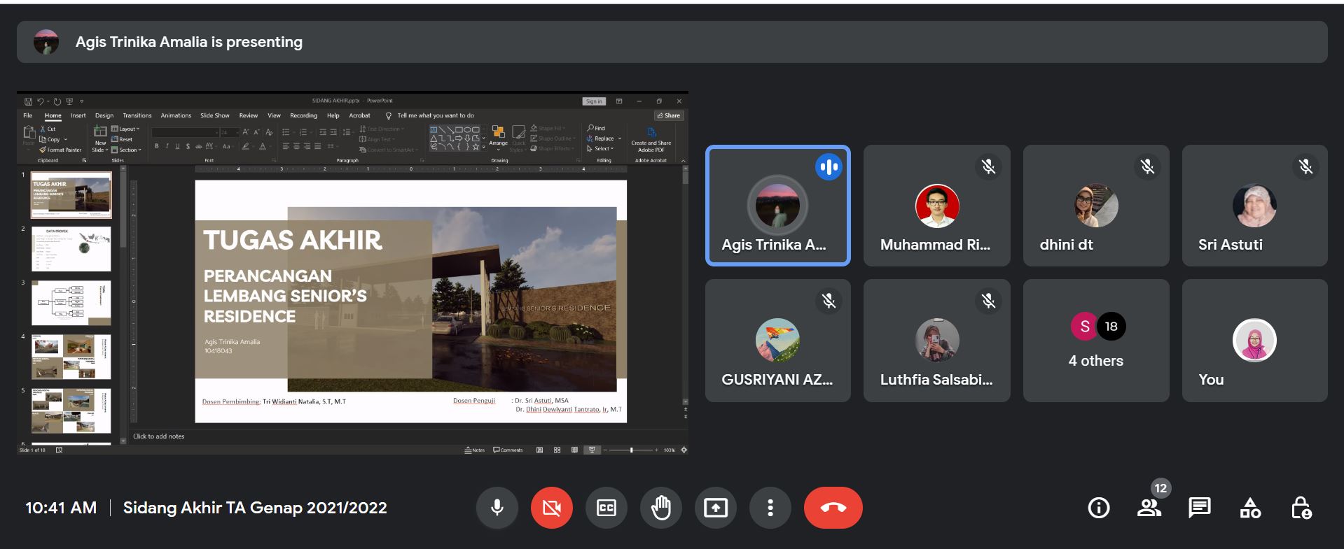Open the host controls lock icon
This screenshot has height=549, width=1344.
pos(1301,508)
